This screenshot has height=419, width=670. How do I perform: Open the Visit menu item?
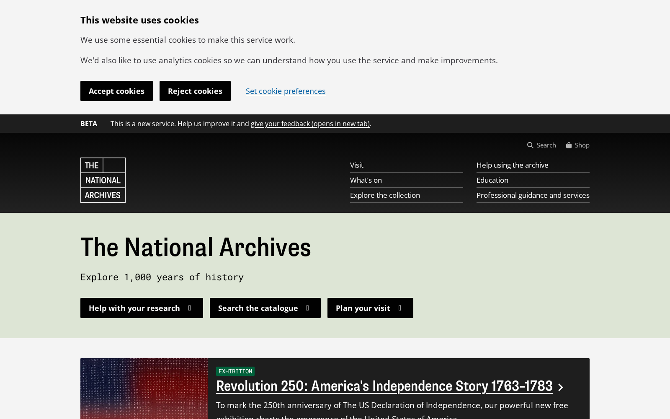click(x=407, y=165)
